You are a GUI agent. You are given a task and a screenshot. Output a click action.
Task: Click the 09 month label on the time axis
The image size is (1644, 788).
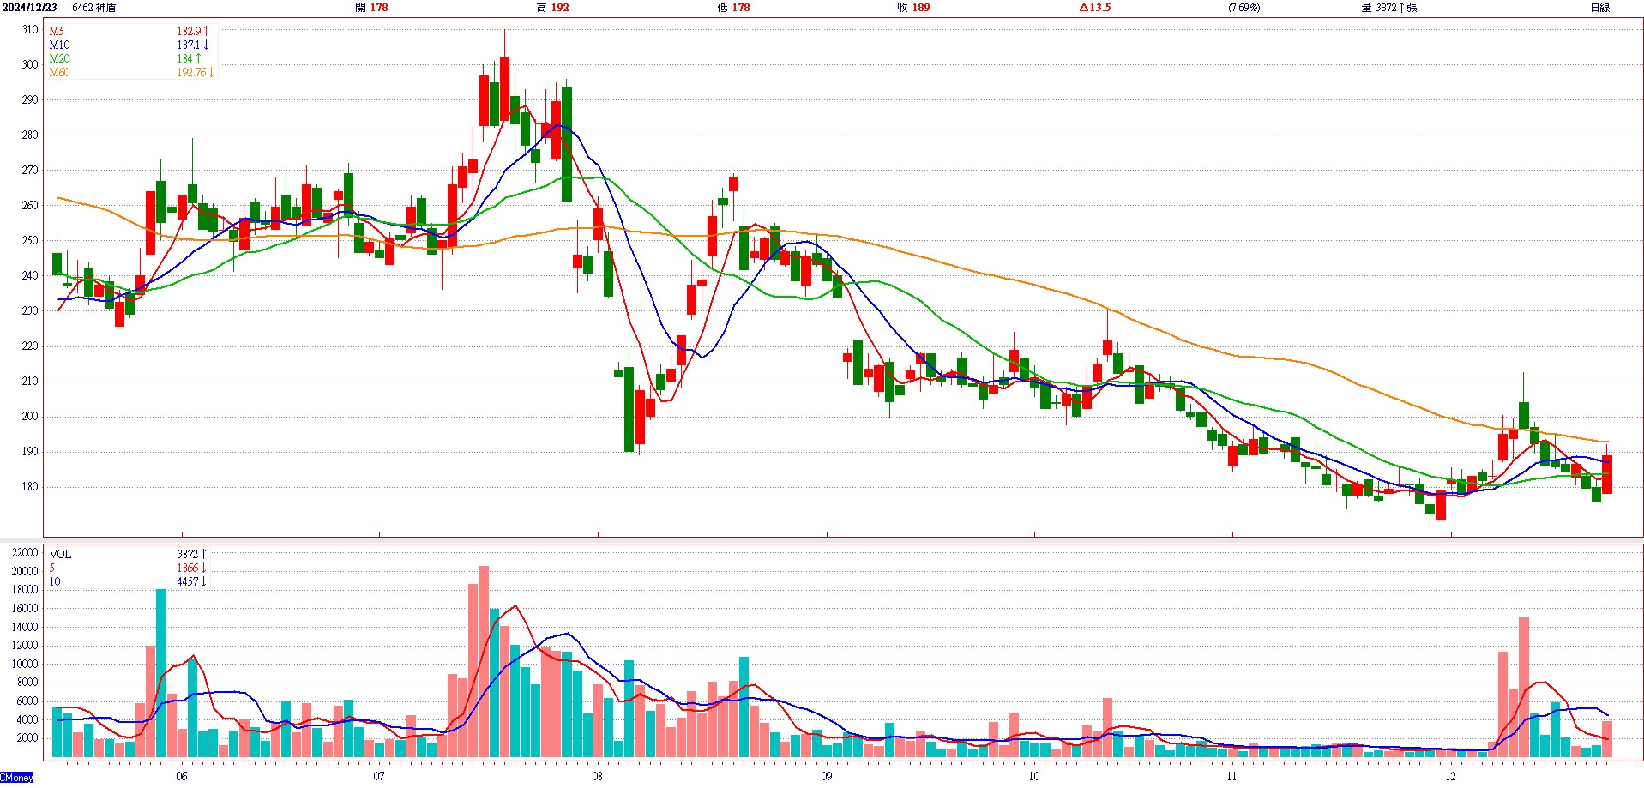tap(827, 777)
